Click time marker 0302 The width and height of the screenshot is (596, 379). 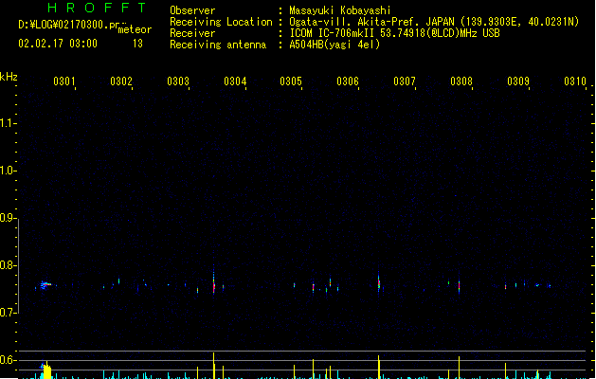[121, 81]
